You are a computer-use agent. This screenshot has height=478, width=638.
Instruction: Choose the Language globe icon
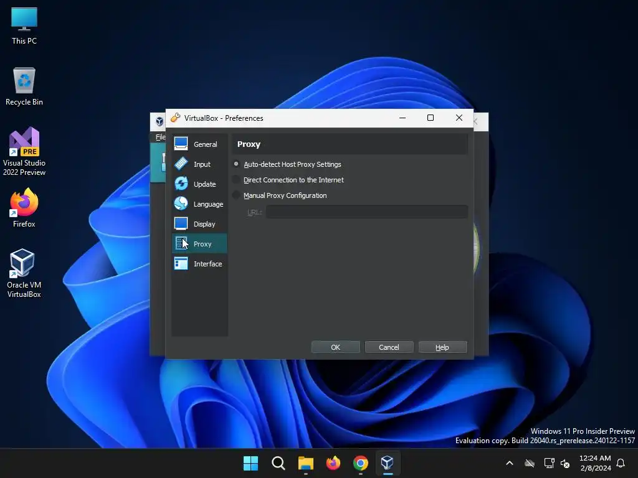[x=181, y=204]
